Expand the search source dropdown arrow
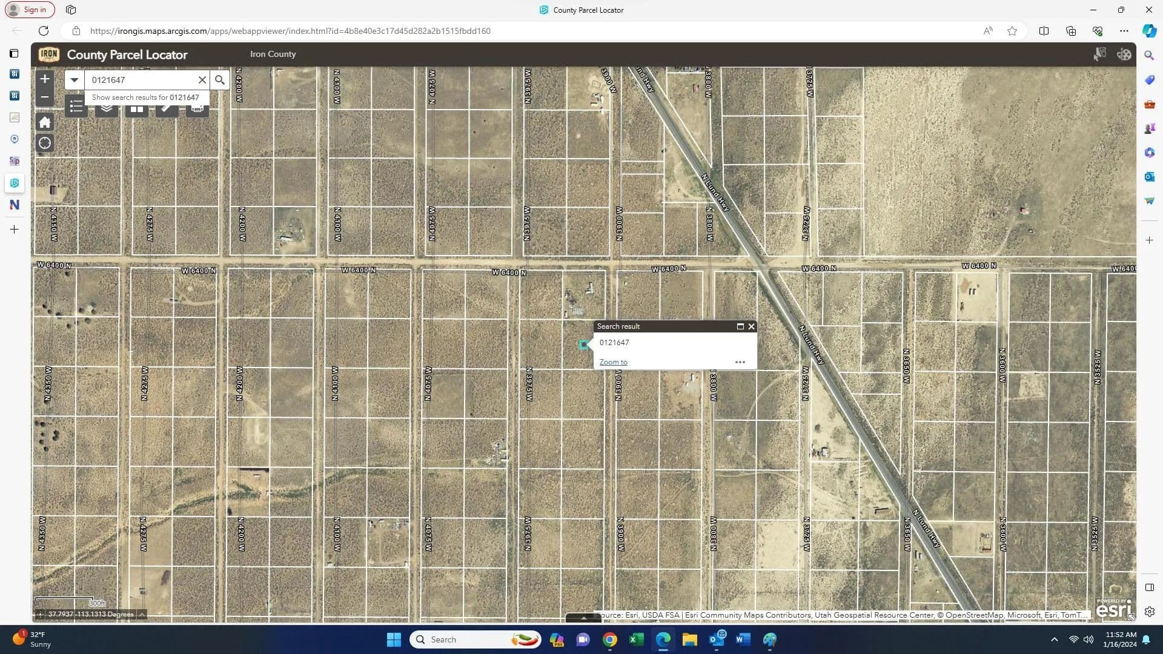1163x654 pixels. [75, 80]
